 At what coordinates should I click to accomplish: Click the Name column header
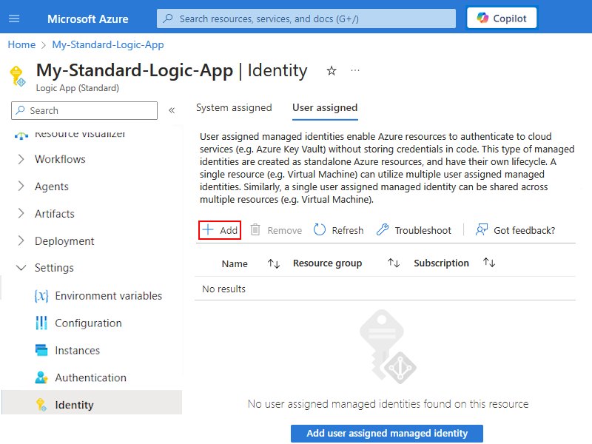point(235,263)
